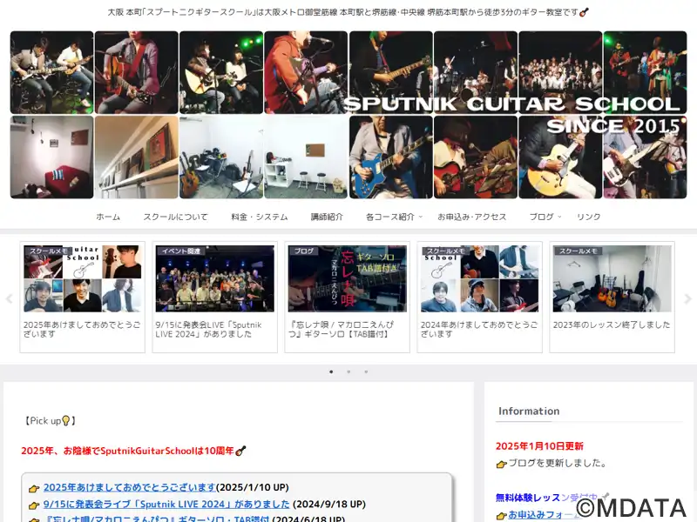Click the ブログを更新しました text
The image size is (697, 522).
coord(558,463)
